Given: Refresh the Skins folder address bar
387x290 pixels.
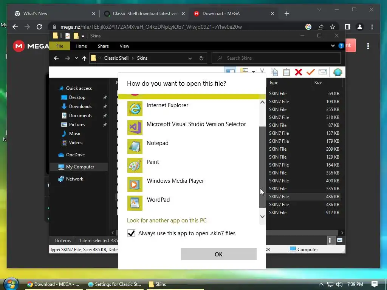Looking at the screenshot, I should [x=201, y=58].
